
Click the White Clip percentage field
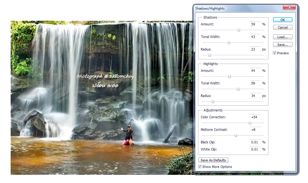(x=255, y=149)
